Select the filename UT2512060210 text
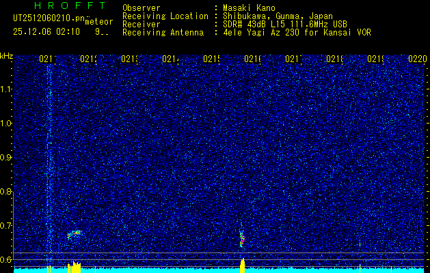 coord(49,18)
